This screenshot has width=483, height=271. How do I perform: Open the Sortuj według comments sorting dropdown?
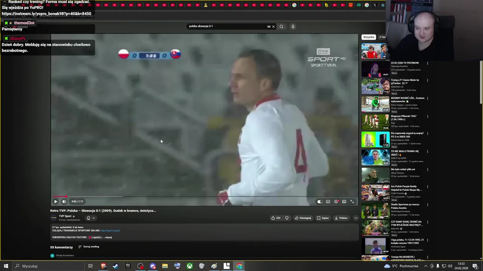[89, 247]
